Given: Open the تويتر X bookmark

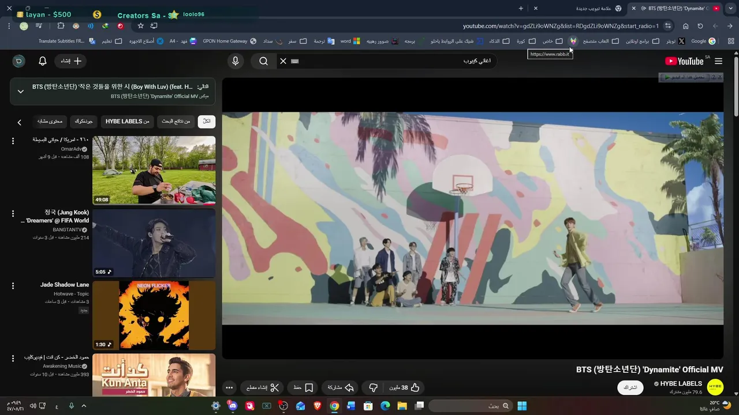Looking at the screenshot, I should coord(675,41).
